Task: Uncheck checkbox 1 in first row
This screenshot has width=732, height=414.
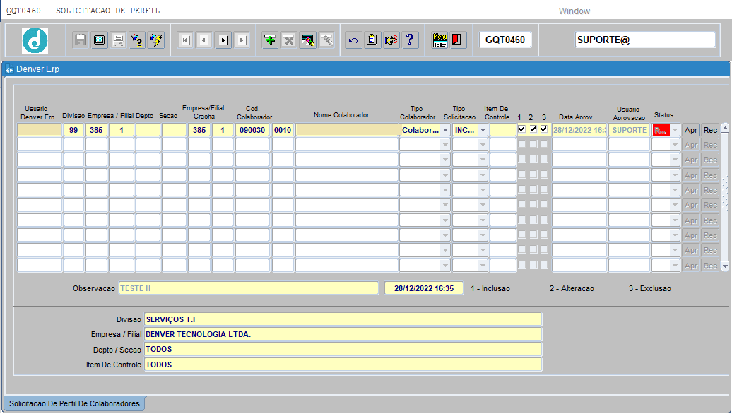Action: point(521,129)
